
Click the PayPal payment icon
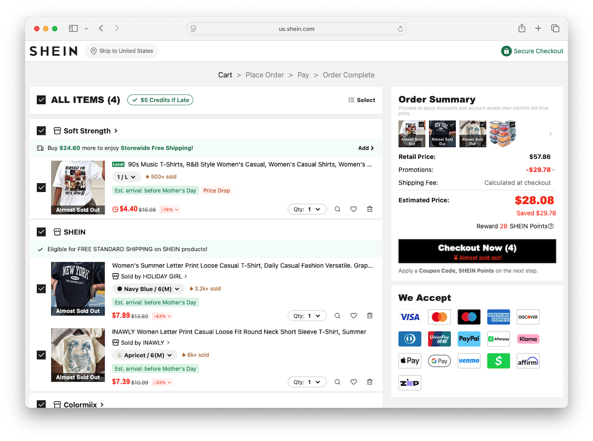tap(469, 339)
